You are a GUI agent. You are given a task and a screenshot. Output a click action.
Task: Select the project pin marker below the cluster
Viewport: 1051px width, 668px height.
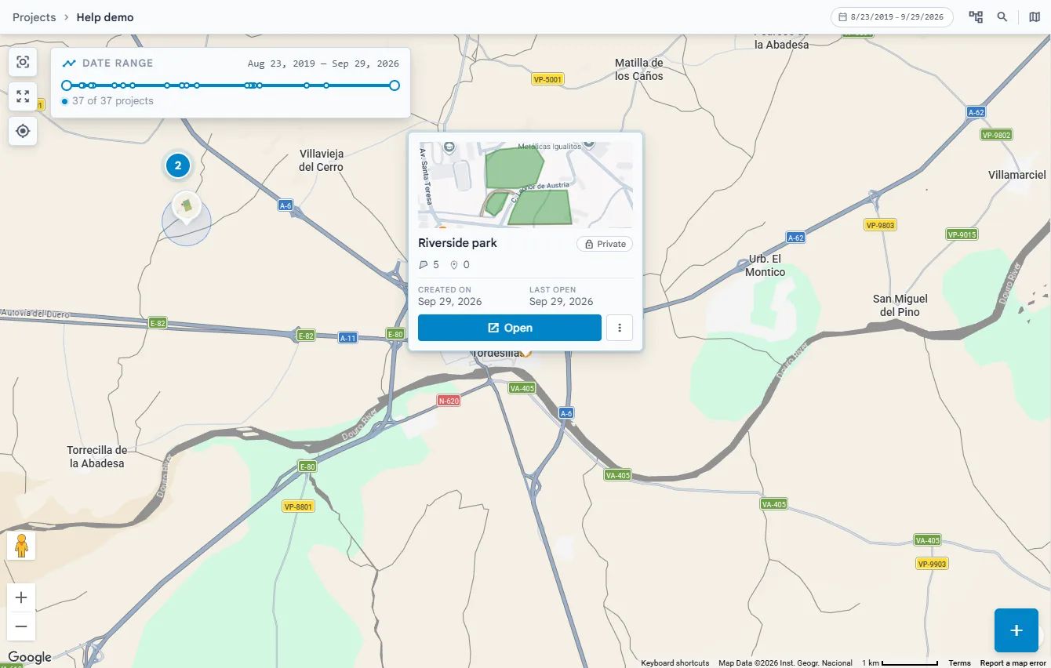tap(187, 207)
